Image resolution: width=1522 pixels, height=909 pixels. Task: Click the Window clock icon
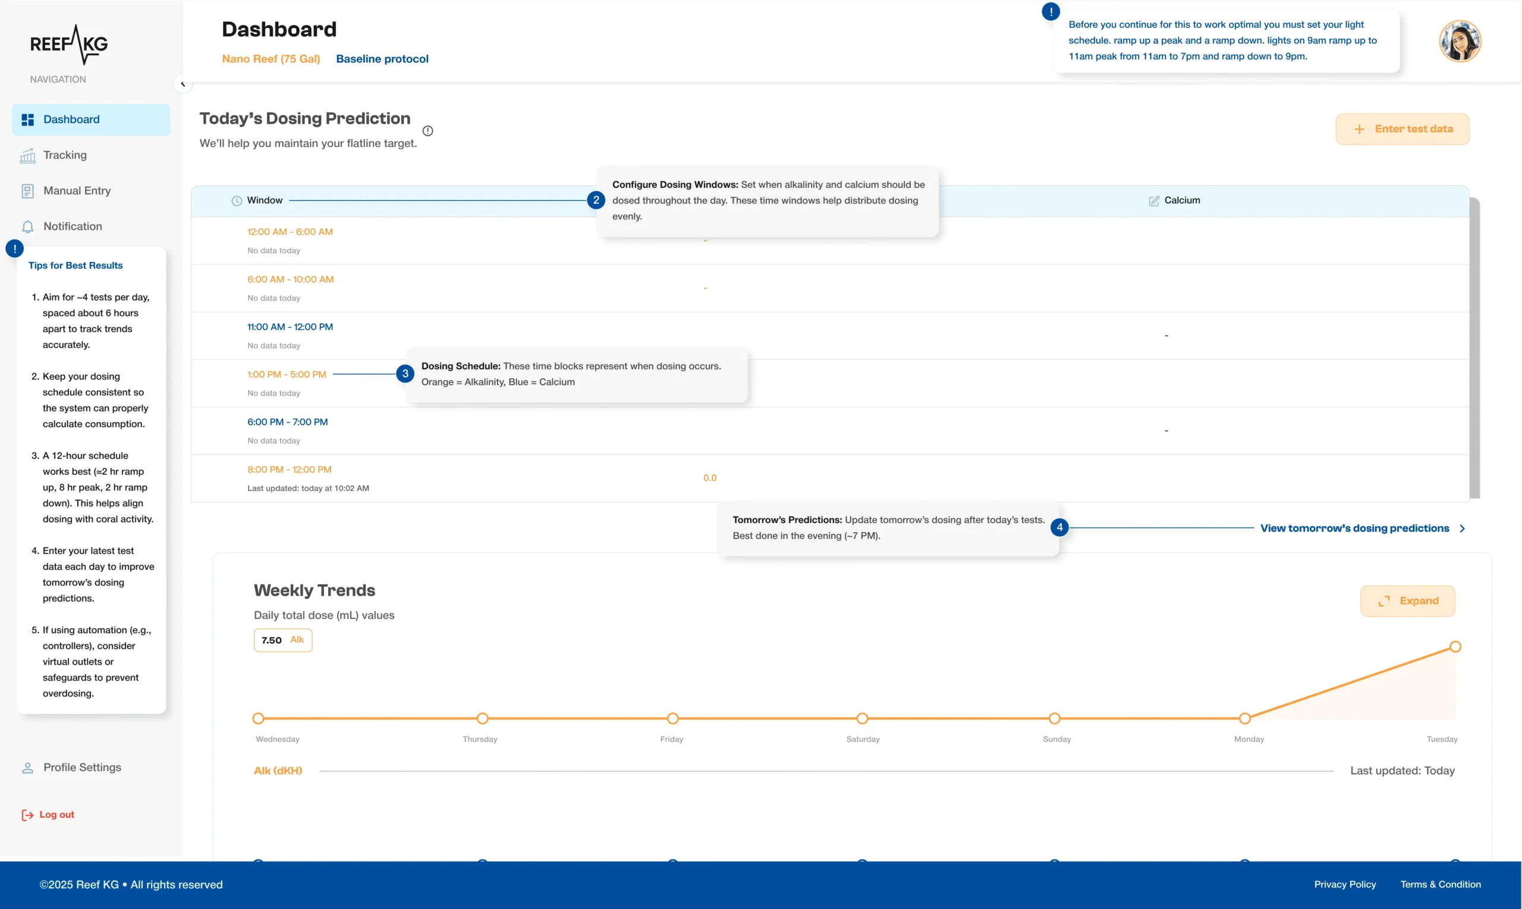[x=237, y=201]
